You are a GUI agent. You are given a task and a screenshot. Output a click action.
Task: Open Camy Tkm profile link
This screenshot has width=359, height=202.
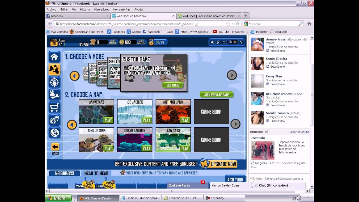274,76
